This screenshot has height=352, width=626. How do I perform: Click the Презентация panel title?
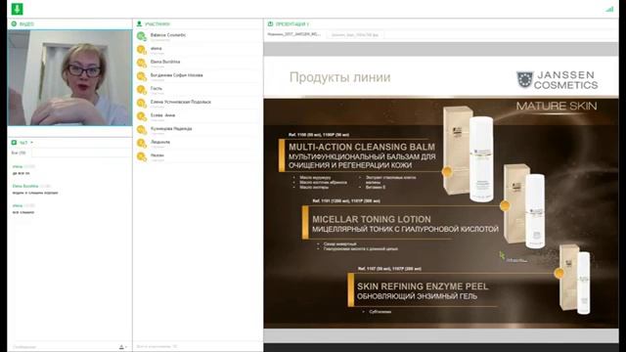(291, 23)
